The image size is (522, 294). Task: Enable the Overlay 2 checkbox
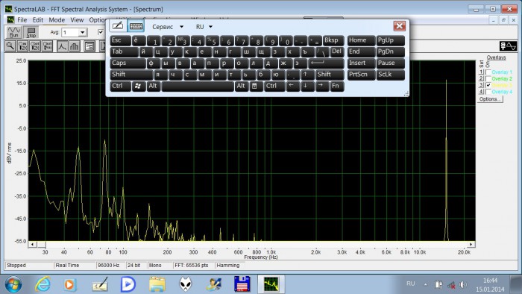(488, 79)
